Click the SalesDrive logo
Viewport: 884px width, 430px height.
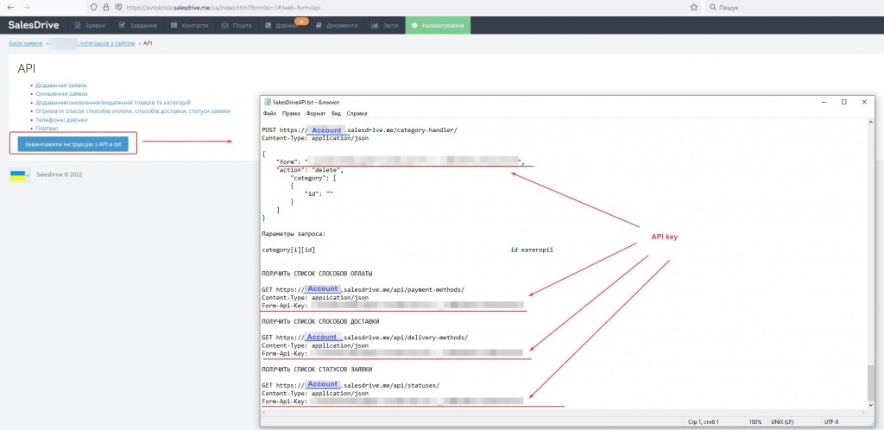[34, 25]
